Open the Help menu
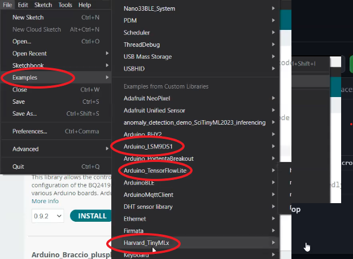Screen dimensions: 353x259 click(x=85, y=5)
